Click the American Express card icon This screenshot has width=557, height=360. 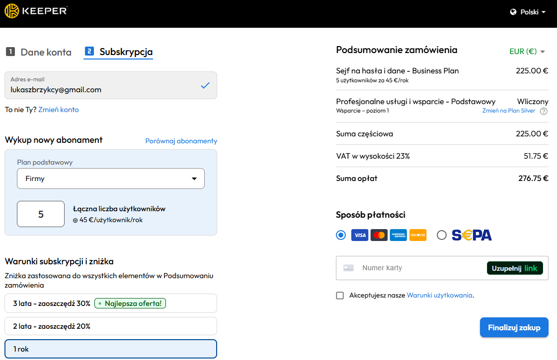click(398, 235)
